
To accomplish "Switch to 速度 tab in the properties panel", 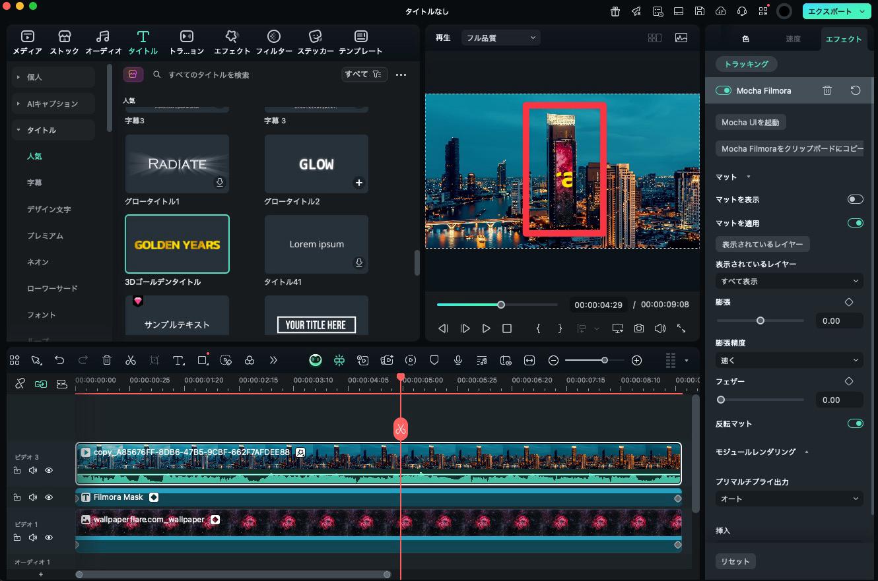I will 793,39.
